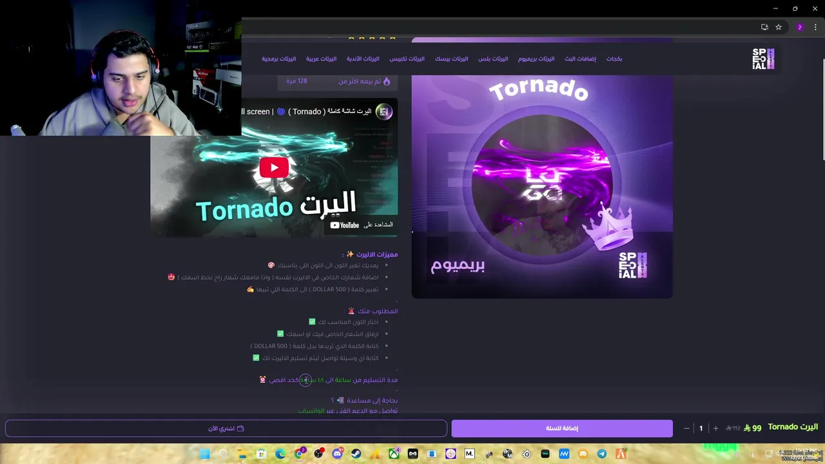The width and height of the screenshot is (825, 464).
Task: Open the 'بكجات' menu item
Action: (614, 59)
